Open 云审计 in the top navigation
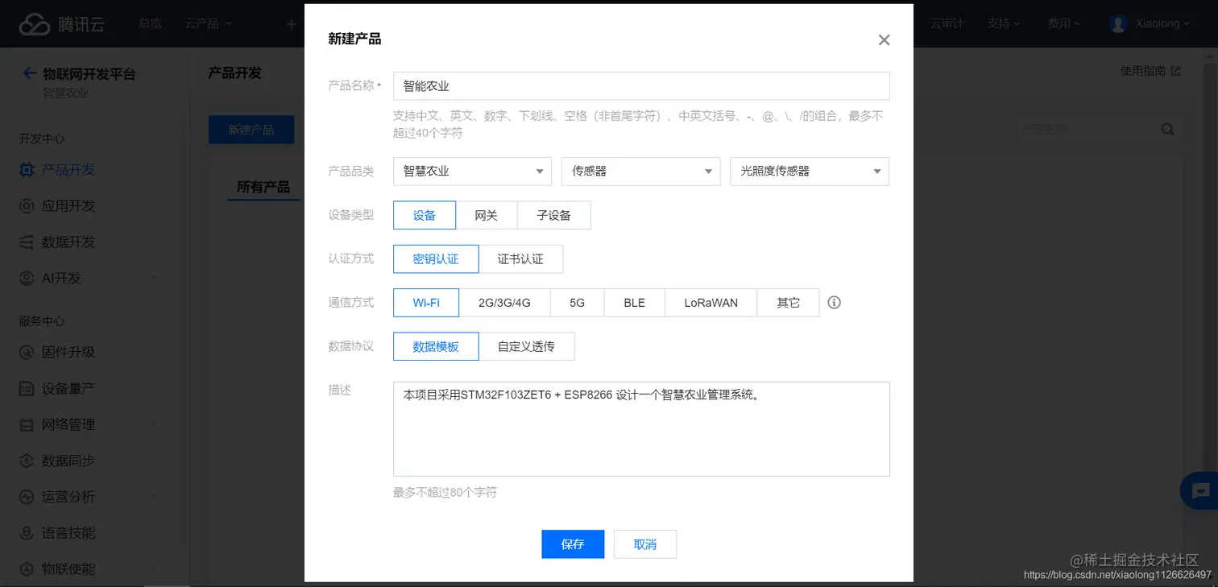The height and width of the screenshot is (587, 1218). coord(947,24)
